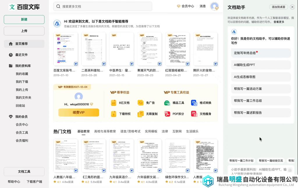The height and width of the screenshot is (188, 298).
Task: Open 回收站 in sidebar
Action: [20, 106]
